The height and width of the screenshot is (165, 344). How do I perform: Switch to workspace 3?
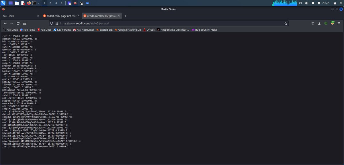click(56, 3)
